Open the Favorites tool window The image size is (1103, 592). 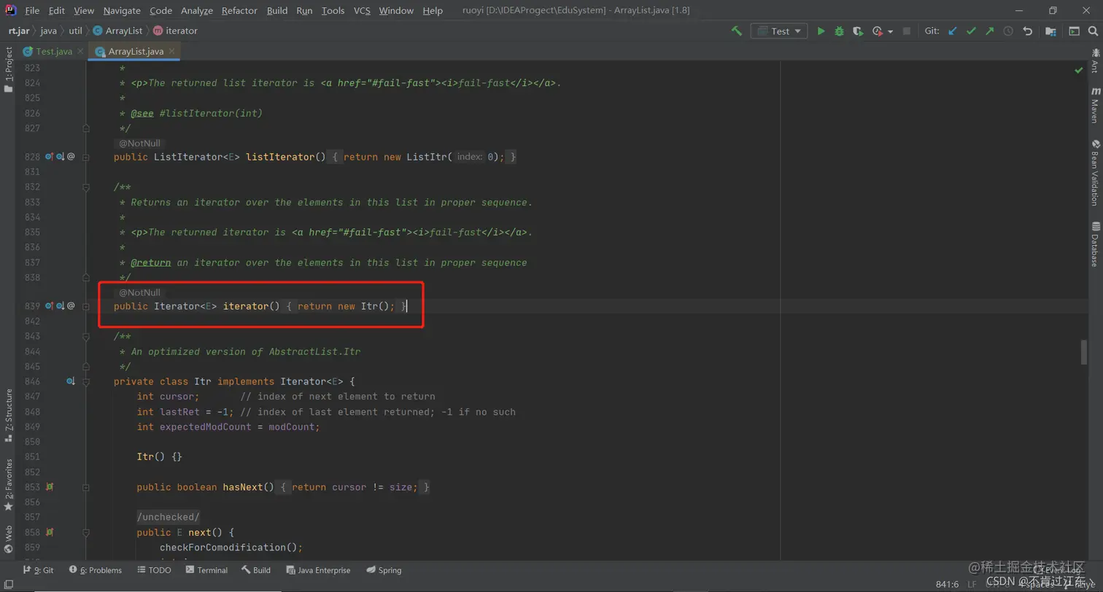click(8, 483)
